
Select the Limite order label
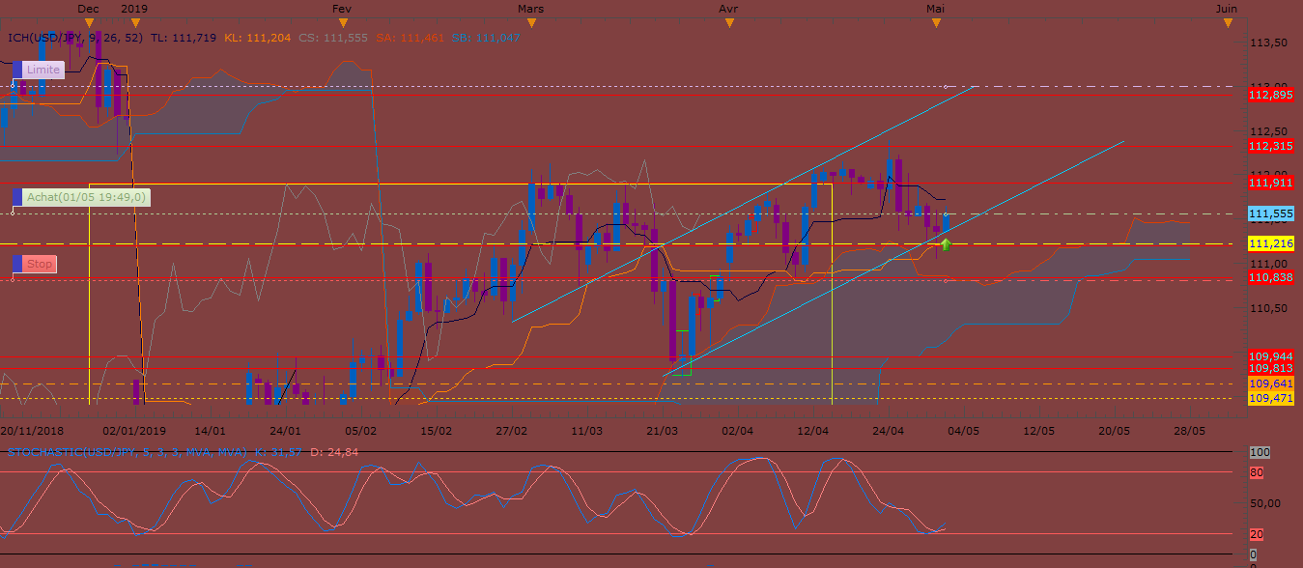[42, 70]
